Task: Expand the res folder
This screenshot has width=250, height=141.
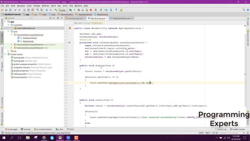Action: point(9,51)
